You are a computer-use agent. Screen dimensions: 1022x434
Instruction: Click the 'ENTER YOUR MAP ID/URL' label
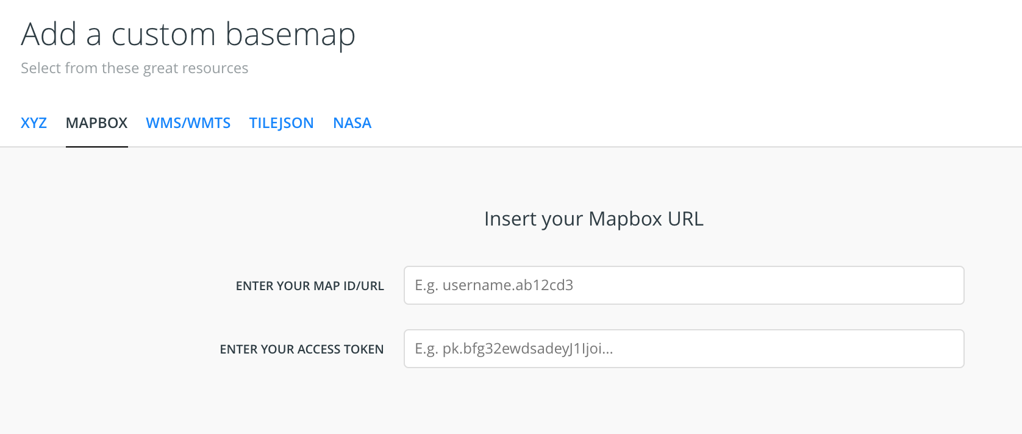[x=310, y=286]
